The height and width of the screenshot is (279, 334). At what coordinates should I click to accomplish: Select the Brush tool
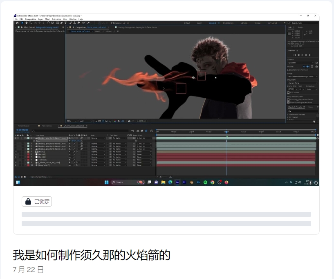coord(71,23)
